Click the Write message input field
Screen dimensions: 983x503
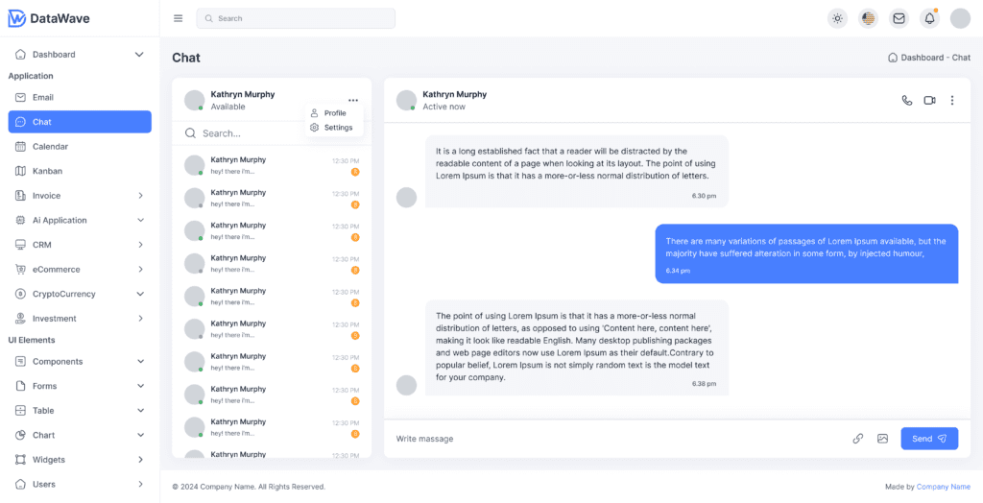coord(614,439)
